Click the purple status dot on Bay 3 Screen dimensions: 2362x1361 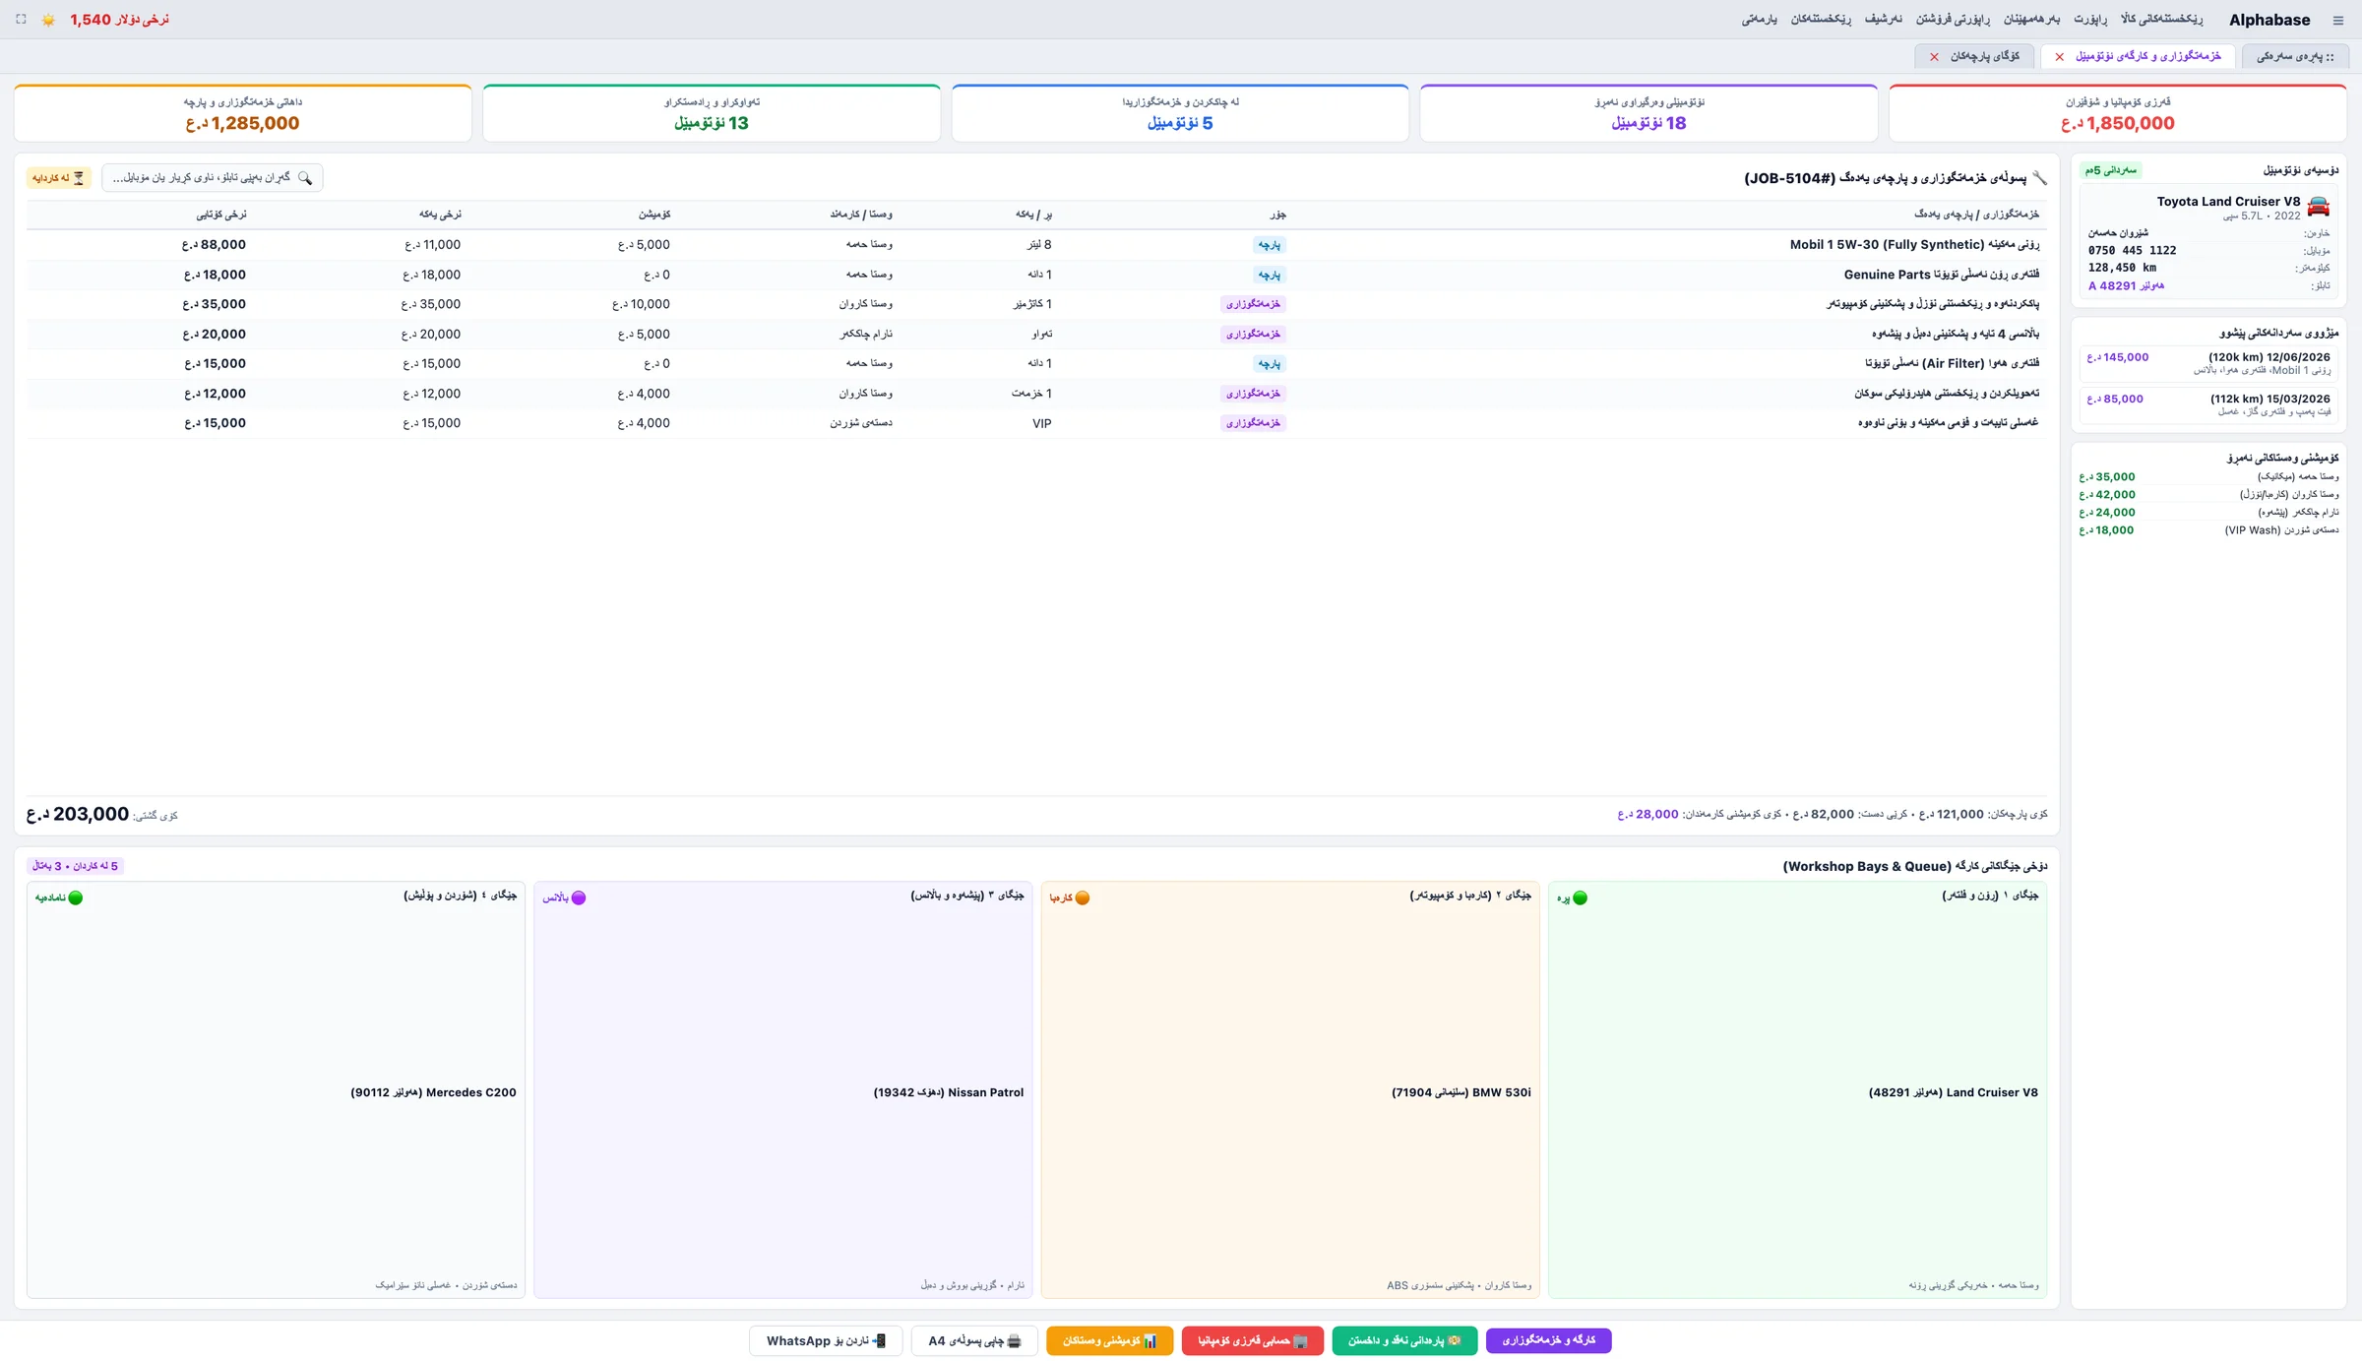coord(579,897)
